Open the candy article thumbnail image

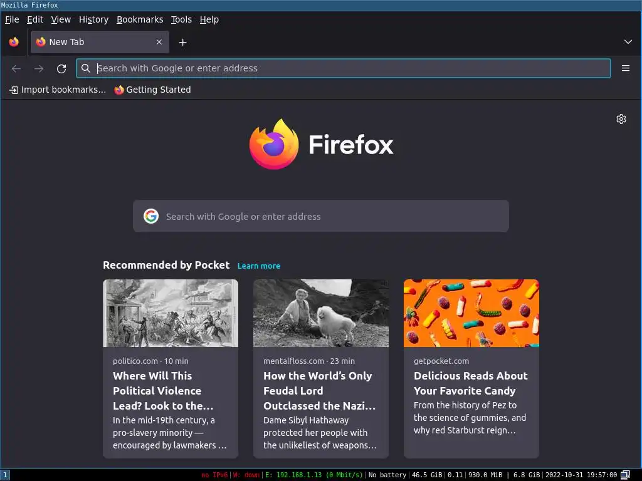pos(471,313)
